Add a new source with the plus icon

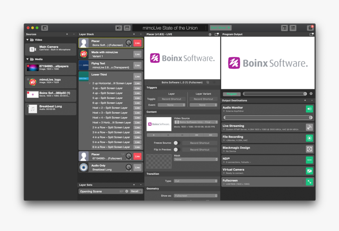(x=67, y=34)
